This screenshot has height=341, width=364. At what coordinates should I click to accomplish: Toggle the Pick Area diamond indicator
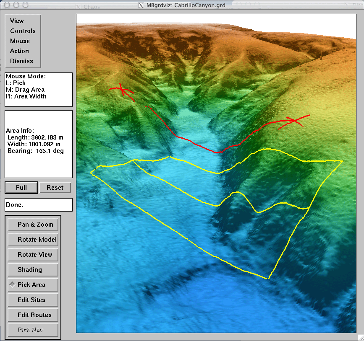coord(13,284)
